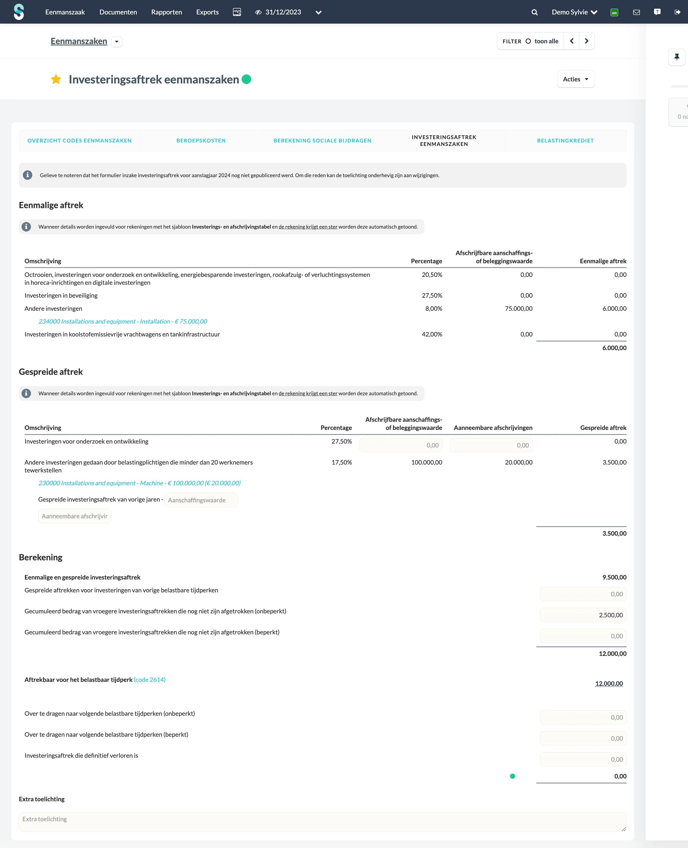Switch to Berekening sociale bijdragen tab
Viewport: 688px width, 848px height.
coord(322,141)
